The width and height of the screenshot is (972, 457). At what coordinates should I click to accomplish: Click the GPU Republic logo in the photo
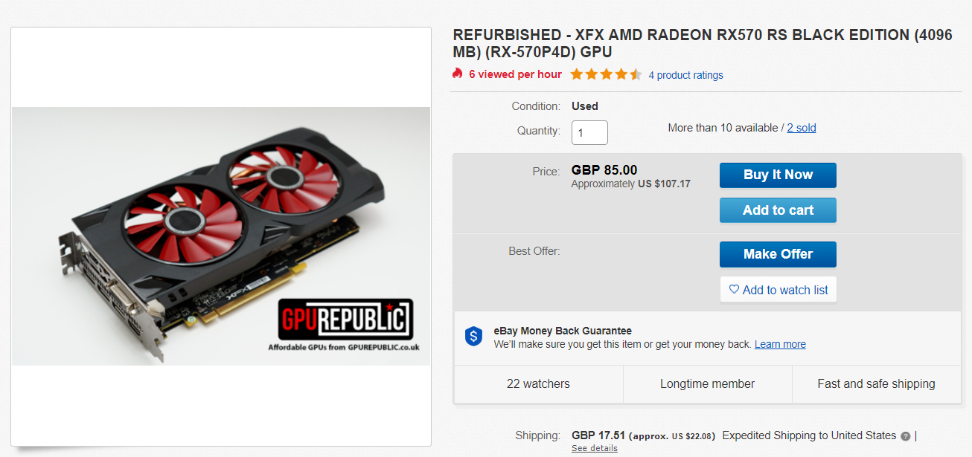point(345,319)
